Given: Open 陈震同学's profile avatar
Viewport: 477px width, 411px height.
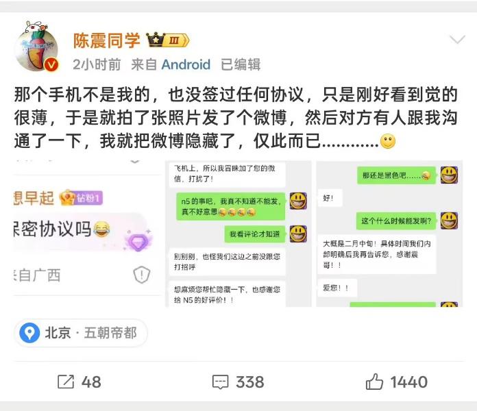Looking at the screenshot, I should (37, 47).
